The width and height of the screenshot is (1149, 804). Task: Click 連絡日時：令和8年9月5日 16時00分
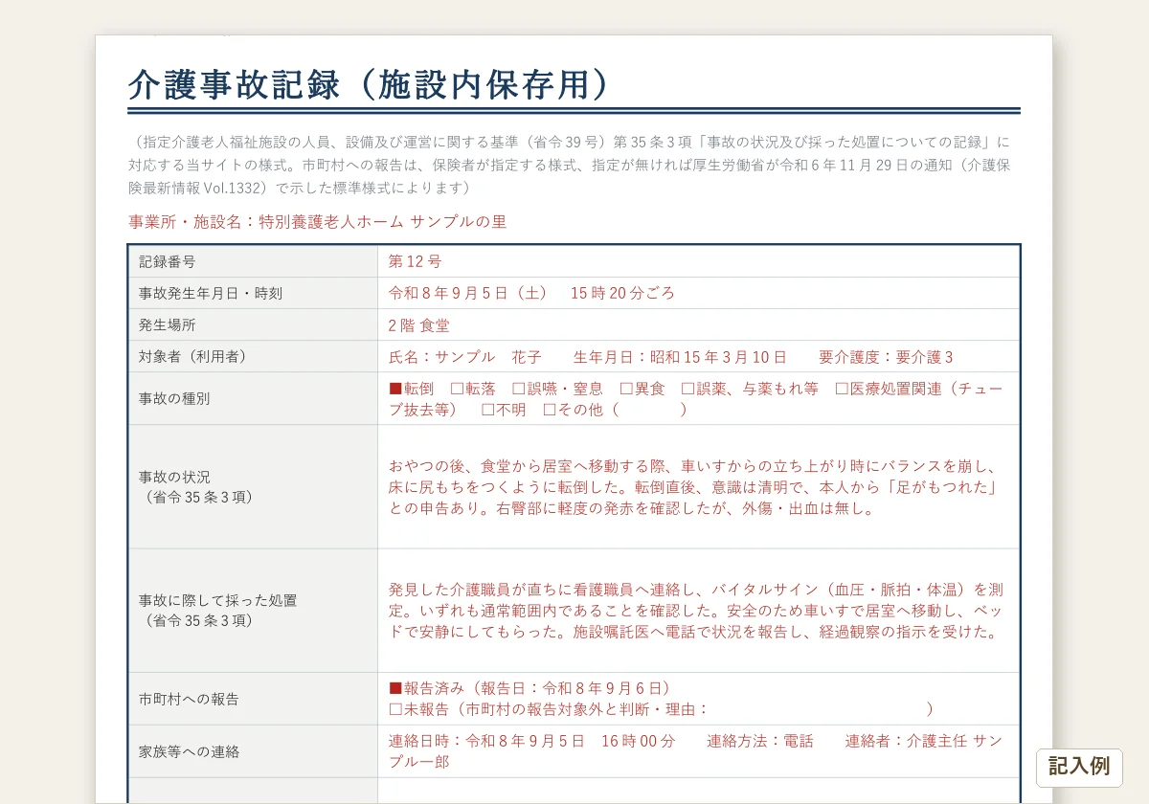[531, 741]
